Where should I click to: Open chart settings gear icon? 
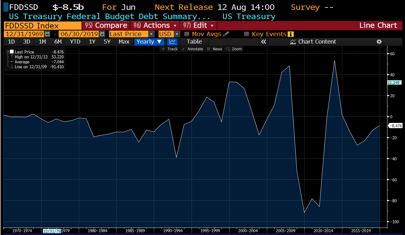[379, 42]
